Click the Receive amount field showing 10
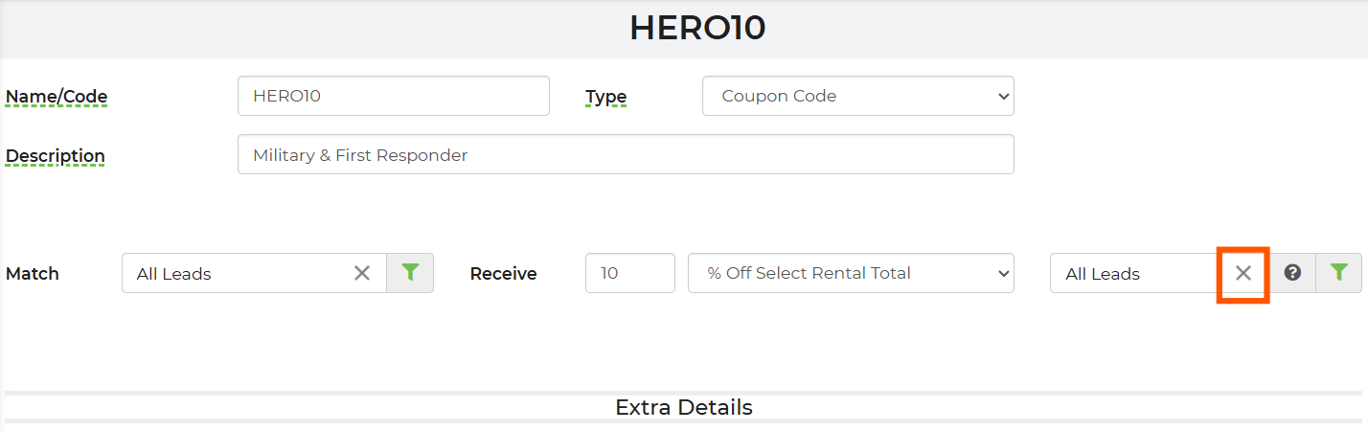1368x431 pixels. click(x=629, y=273)
